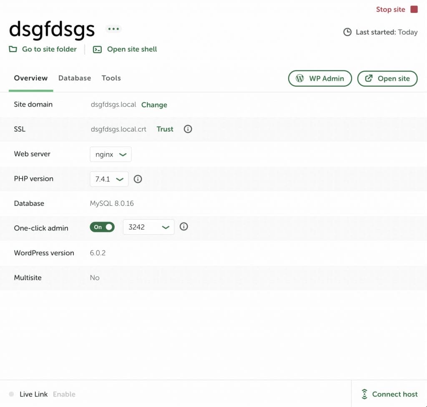This screenshot has width=427, height=407.
Task: Click the Web server label
Action: 32,154
